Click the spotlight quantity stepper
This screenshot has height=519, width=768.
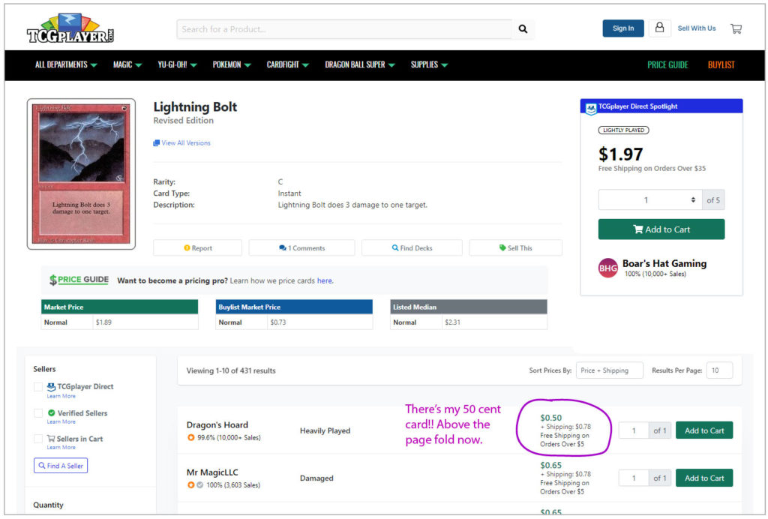click(x=650, y=199)
